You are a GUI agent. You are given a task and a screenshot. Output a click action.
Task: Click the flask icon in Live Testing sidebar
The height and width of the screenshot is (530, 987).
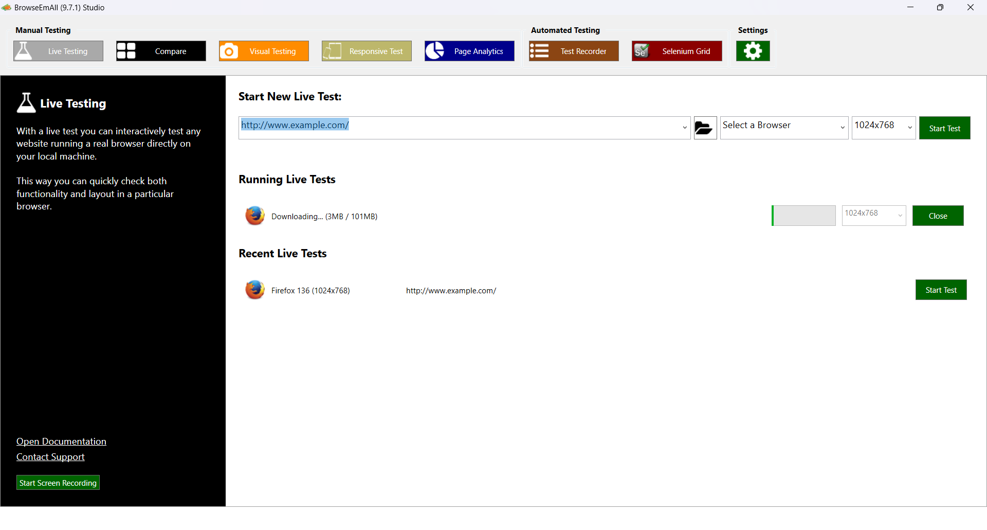(26, 103)
